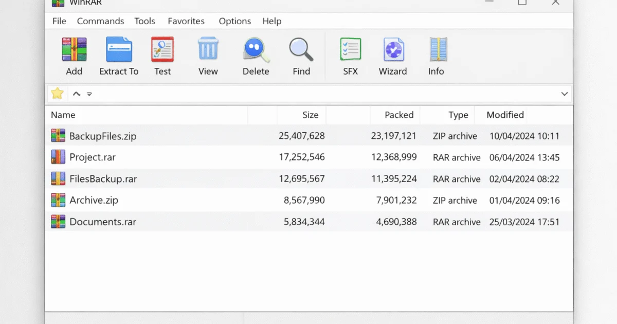
Task: Open the Tools menu
Action: coord(145,21)
